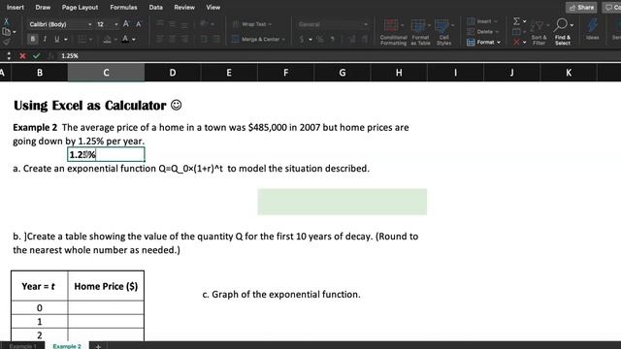Open the Merge & Center dropdown arrow

point(283,39)
